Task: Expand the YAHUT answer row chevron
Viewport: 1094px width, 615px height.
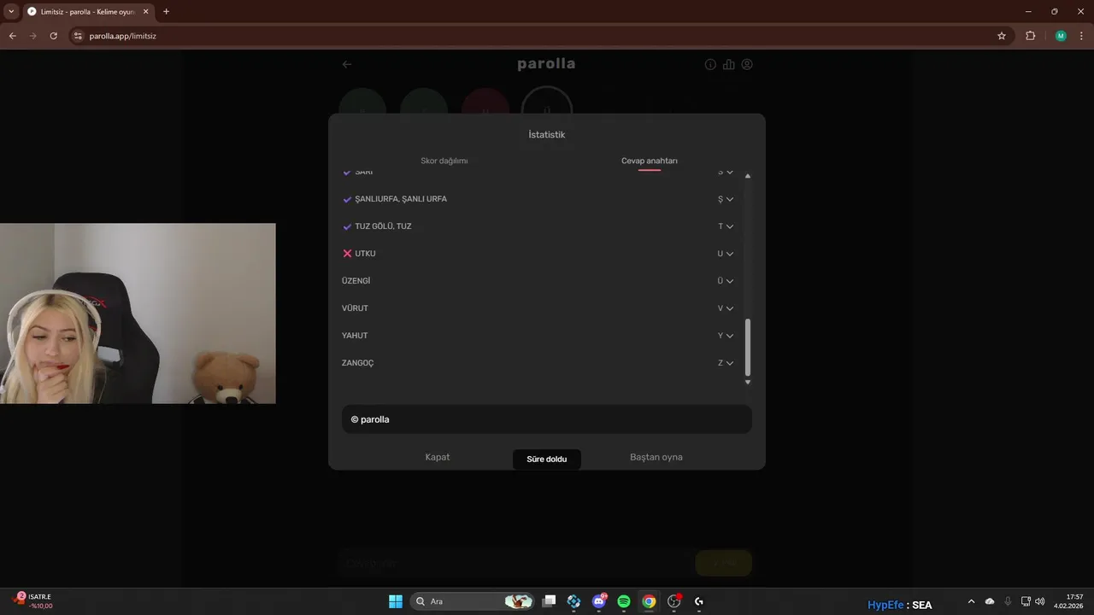Action: click(x=729, y=336)
